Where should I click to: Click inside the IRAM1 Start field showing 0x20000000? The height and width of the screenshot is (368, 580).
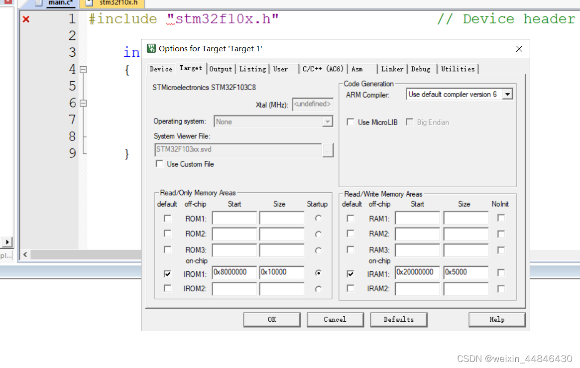416,272
